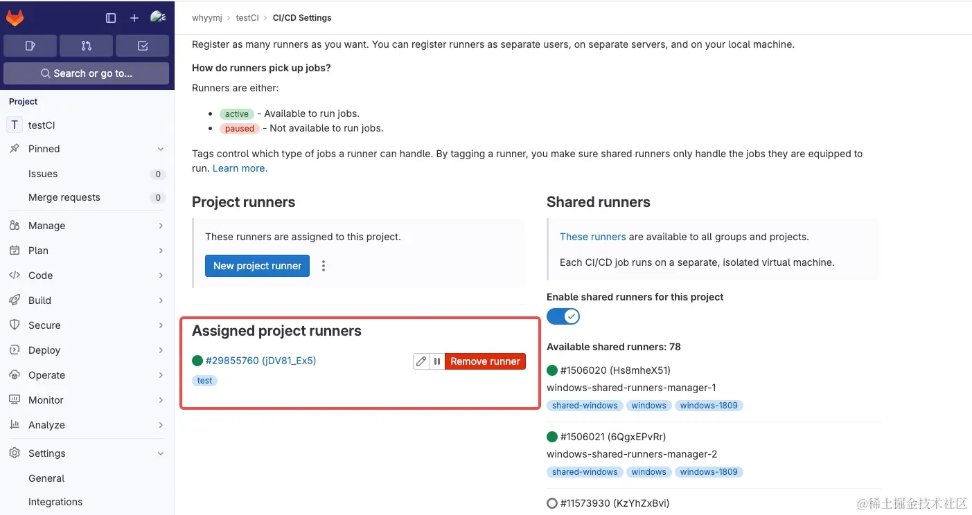Open the Issues shortcut icon in sidebar

click(30, 45)
